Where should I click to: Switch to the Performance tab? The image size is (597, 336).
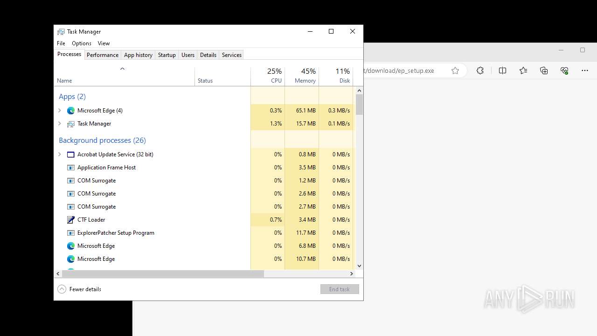(x=103, y=55)
